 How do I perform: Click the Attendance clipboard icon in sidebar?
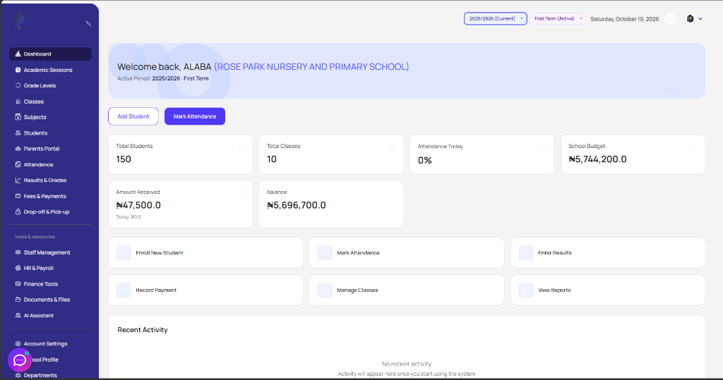(18, 164)
